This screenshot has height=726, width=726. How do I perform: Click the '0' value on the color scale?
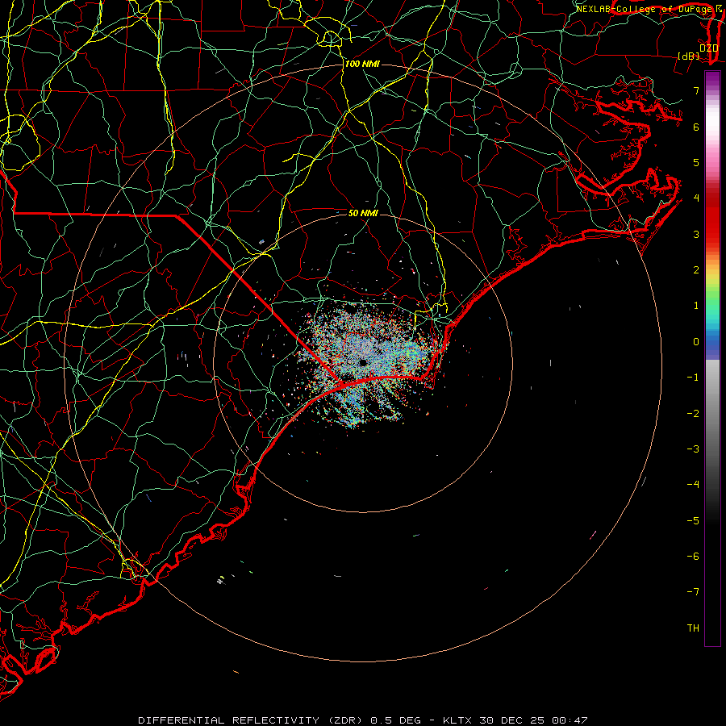point(696,342)
